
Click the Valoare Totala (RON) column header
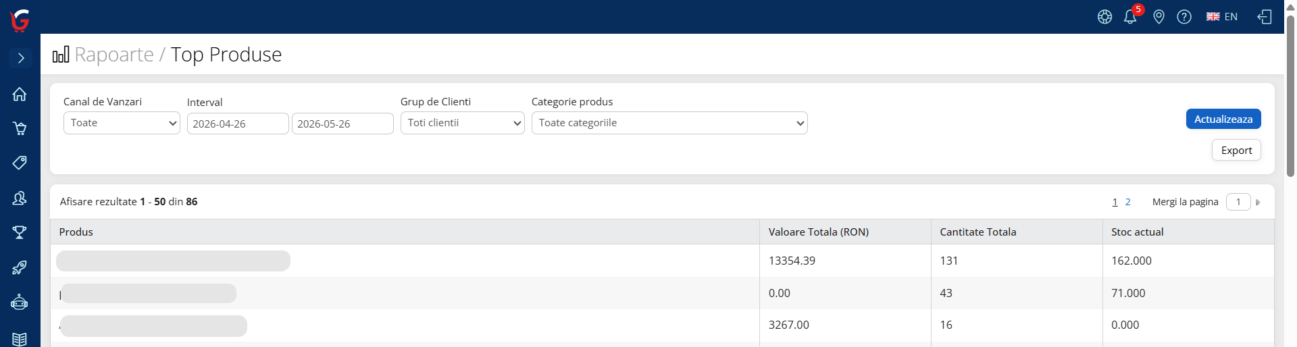pyautogui.click(x=845, y=232)
